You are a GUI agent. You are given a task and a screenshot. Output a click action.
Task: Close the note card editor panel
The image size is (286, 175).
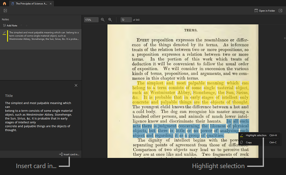pos(76,85)
